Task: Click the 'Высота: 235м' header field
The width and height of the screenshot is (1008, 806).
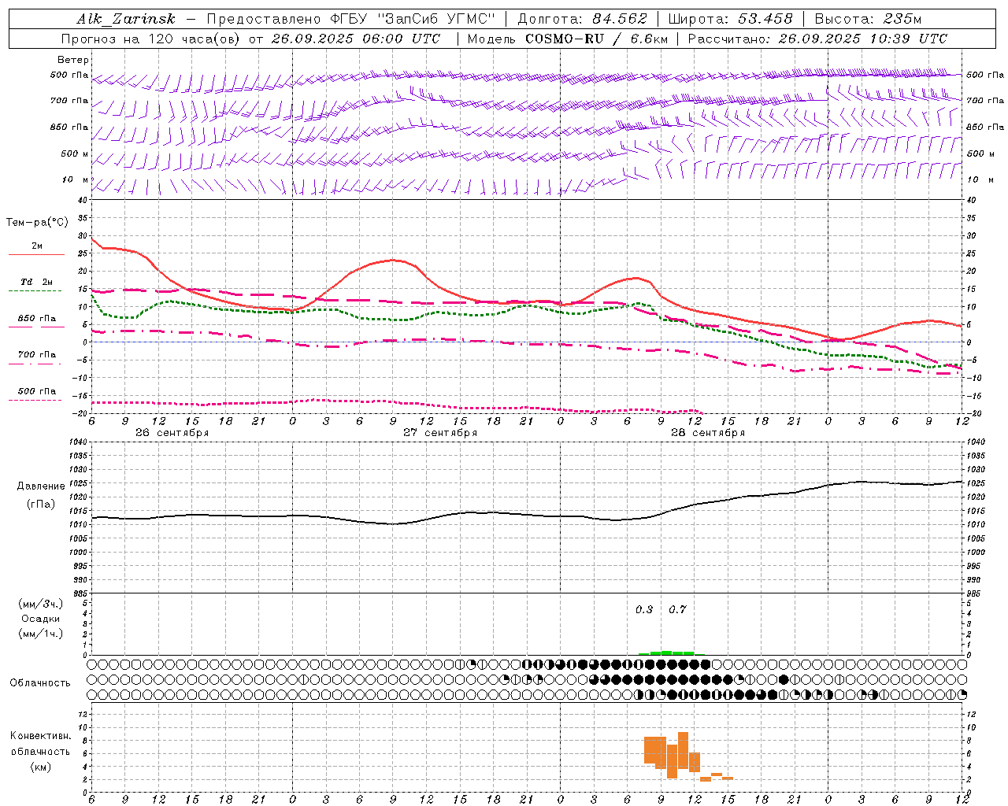Action: (x=868, y=19)
